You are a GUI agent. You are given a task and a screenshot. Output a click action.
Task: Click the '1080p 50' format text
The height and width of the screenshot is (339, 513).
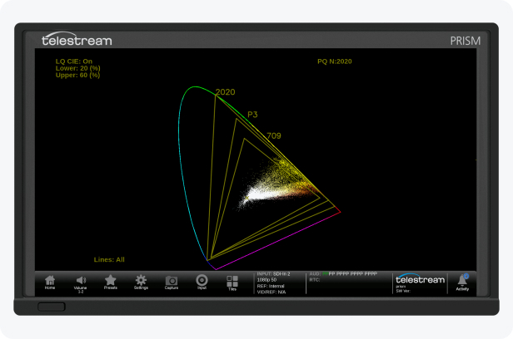pyautogui.click(x=266, y=280)
